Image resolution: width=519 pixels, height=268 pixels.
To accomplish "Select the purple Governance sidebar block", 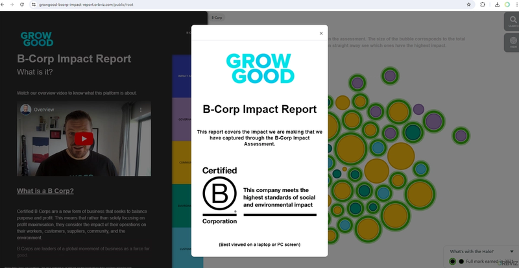I will coord(182,119).
